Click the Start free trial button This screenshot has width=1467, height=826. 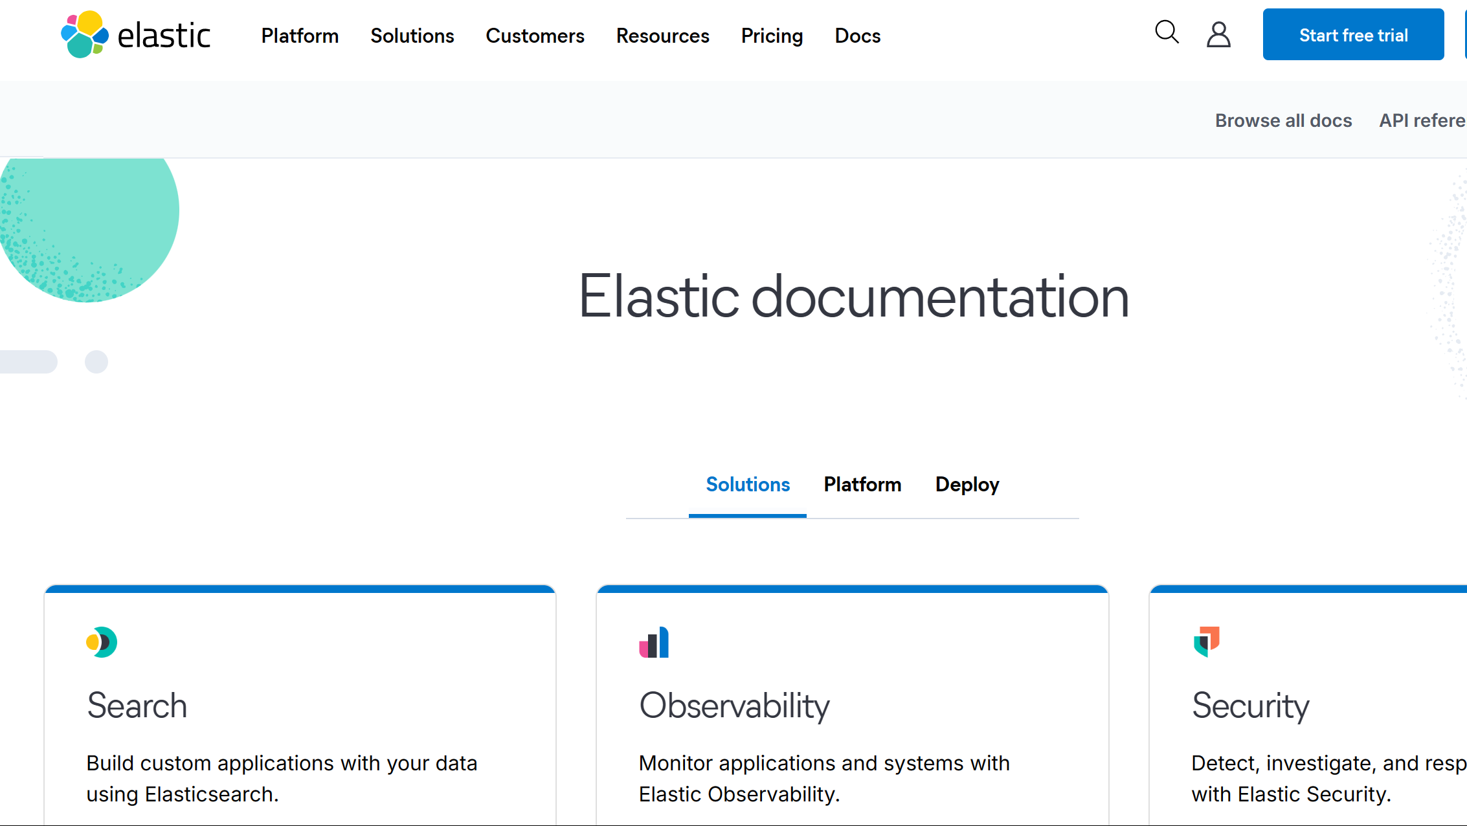[x=1353, y=34]
